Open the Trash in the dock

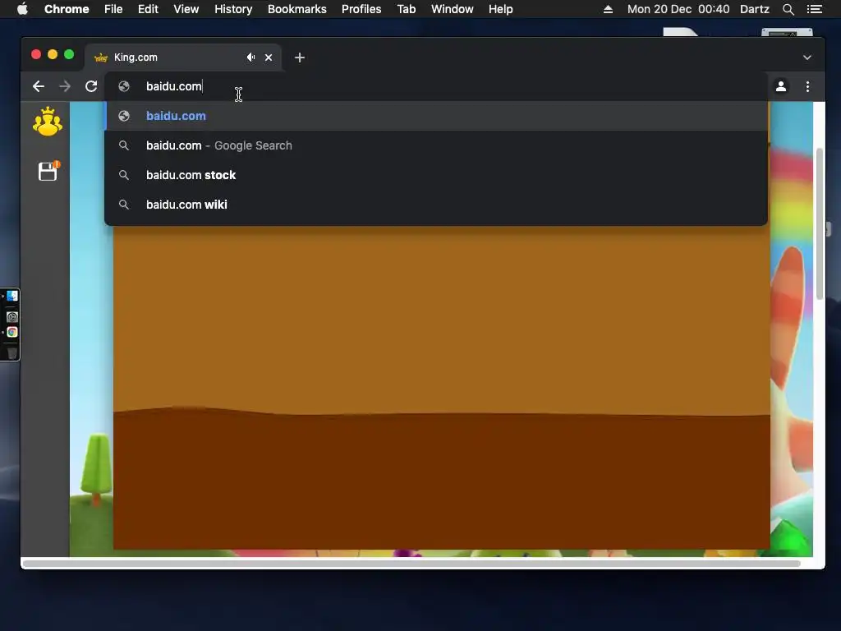click(x=11, y=353)
